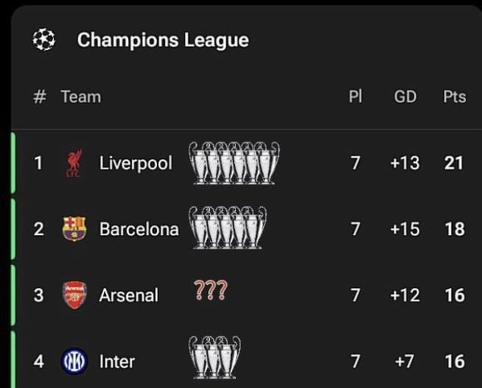
Task: Sort by the GD column header
Action: click(x=405, y=97)
